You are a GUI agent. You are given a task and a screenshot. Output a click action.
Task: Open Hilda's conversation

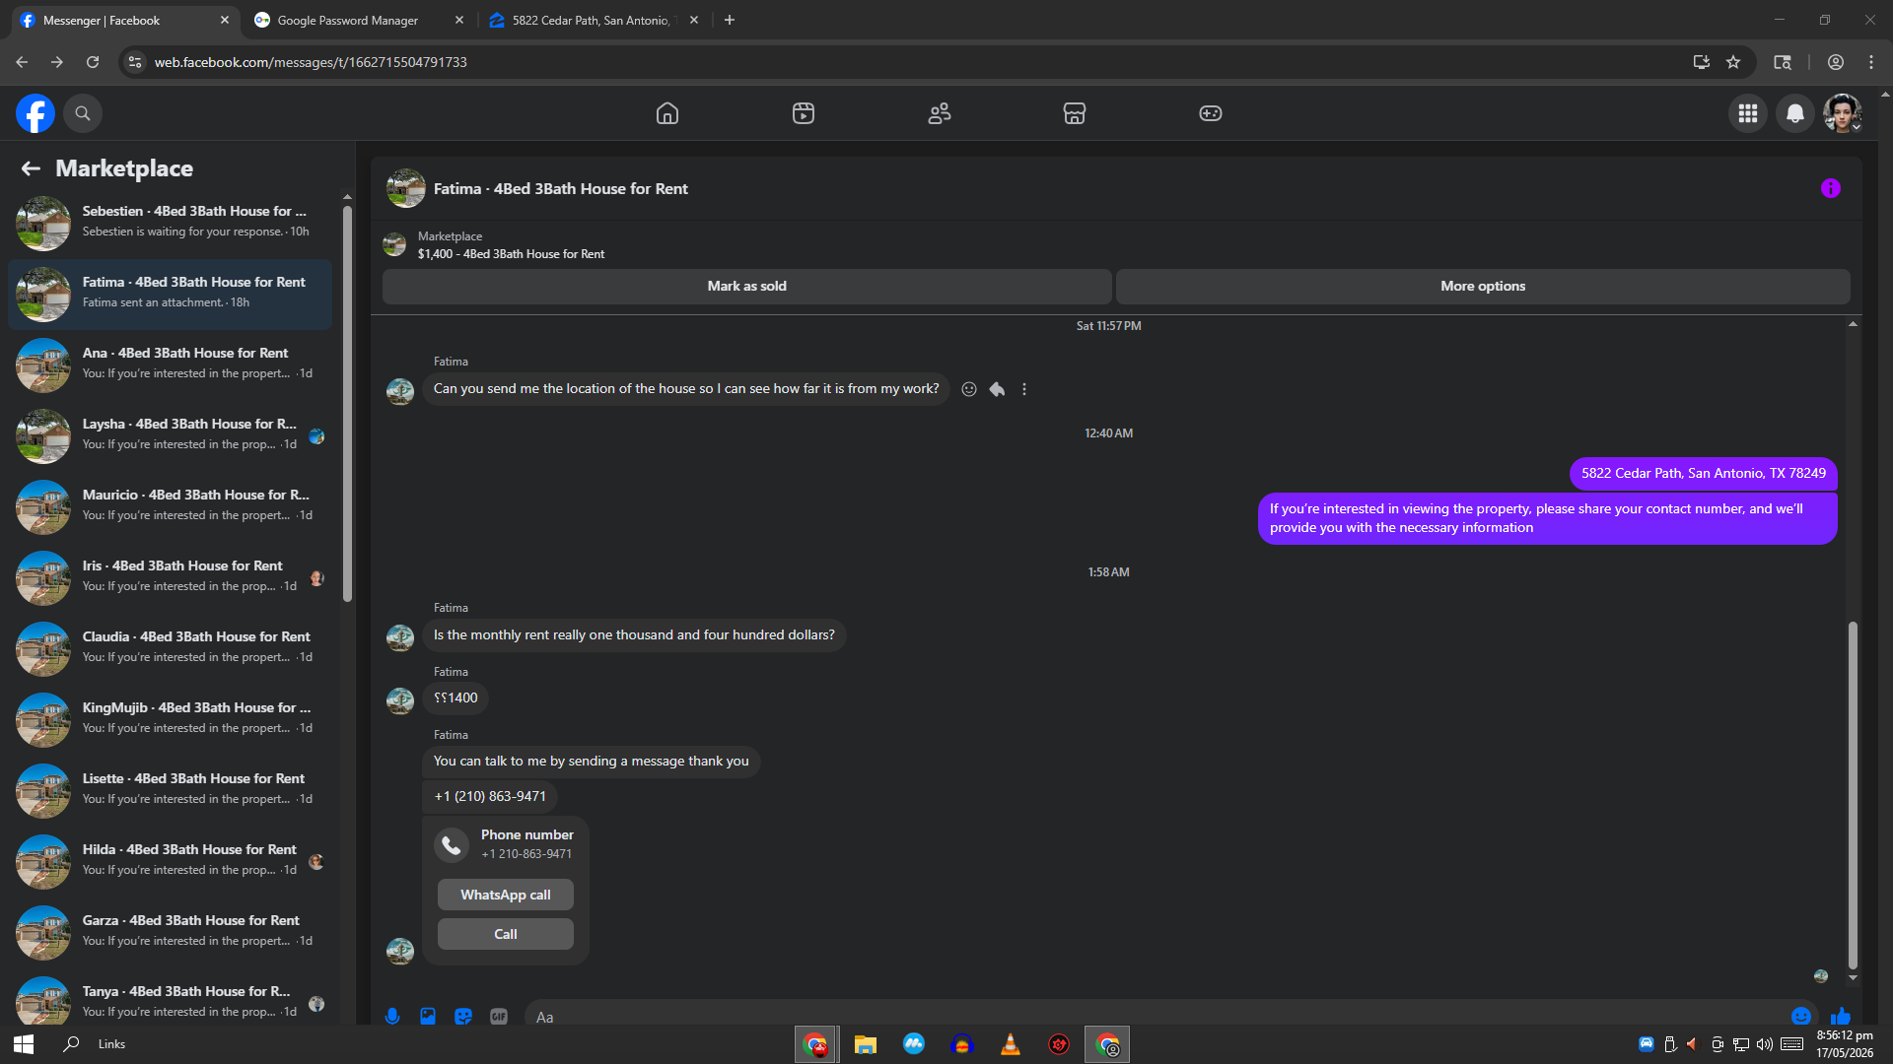(170, 861)
